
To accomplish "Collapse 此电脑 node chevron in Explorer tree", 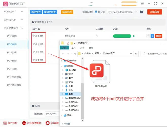I will click(61, 66).
